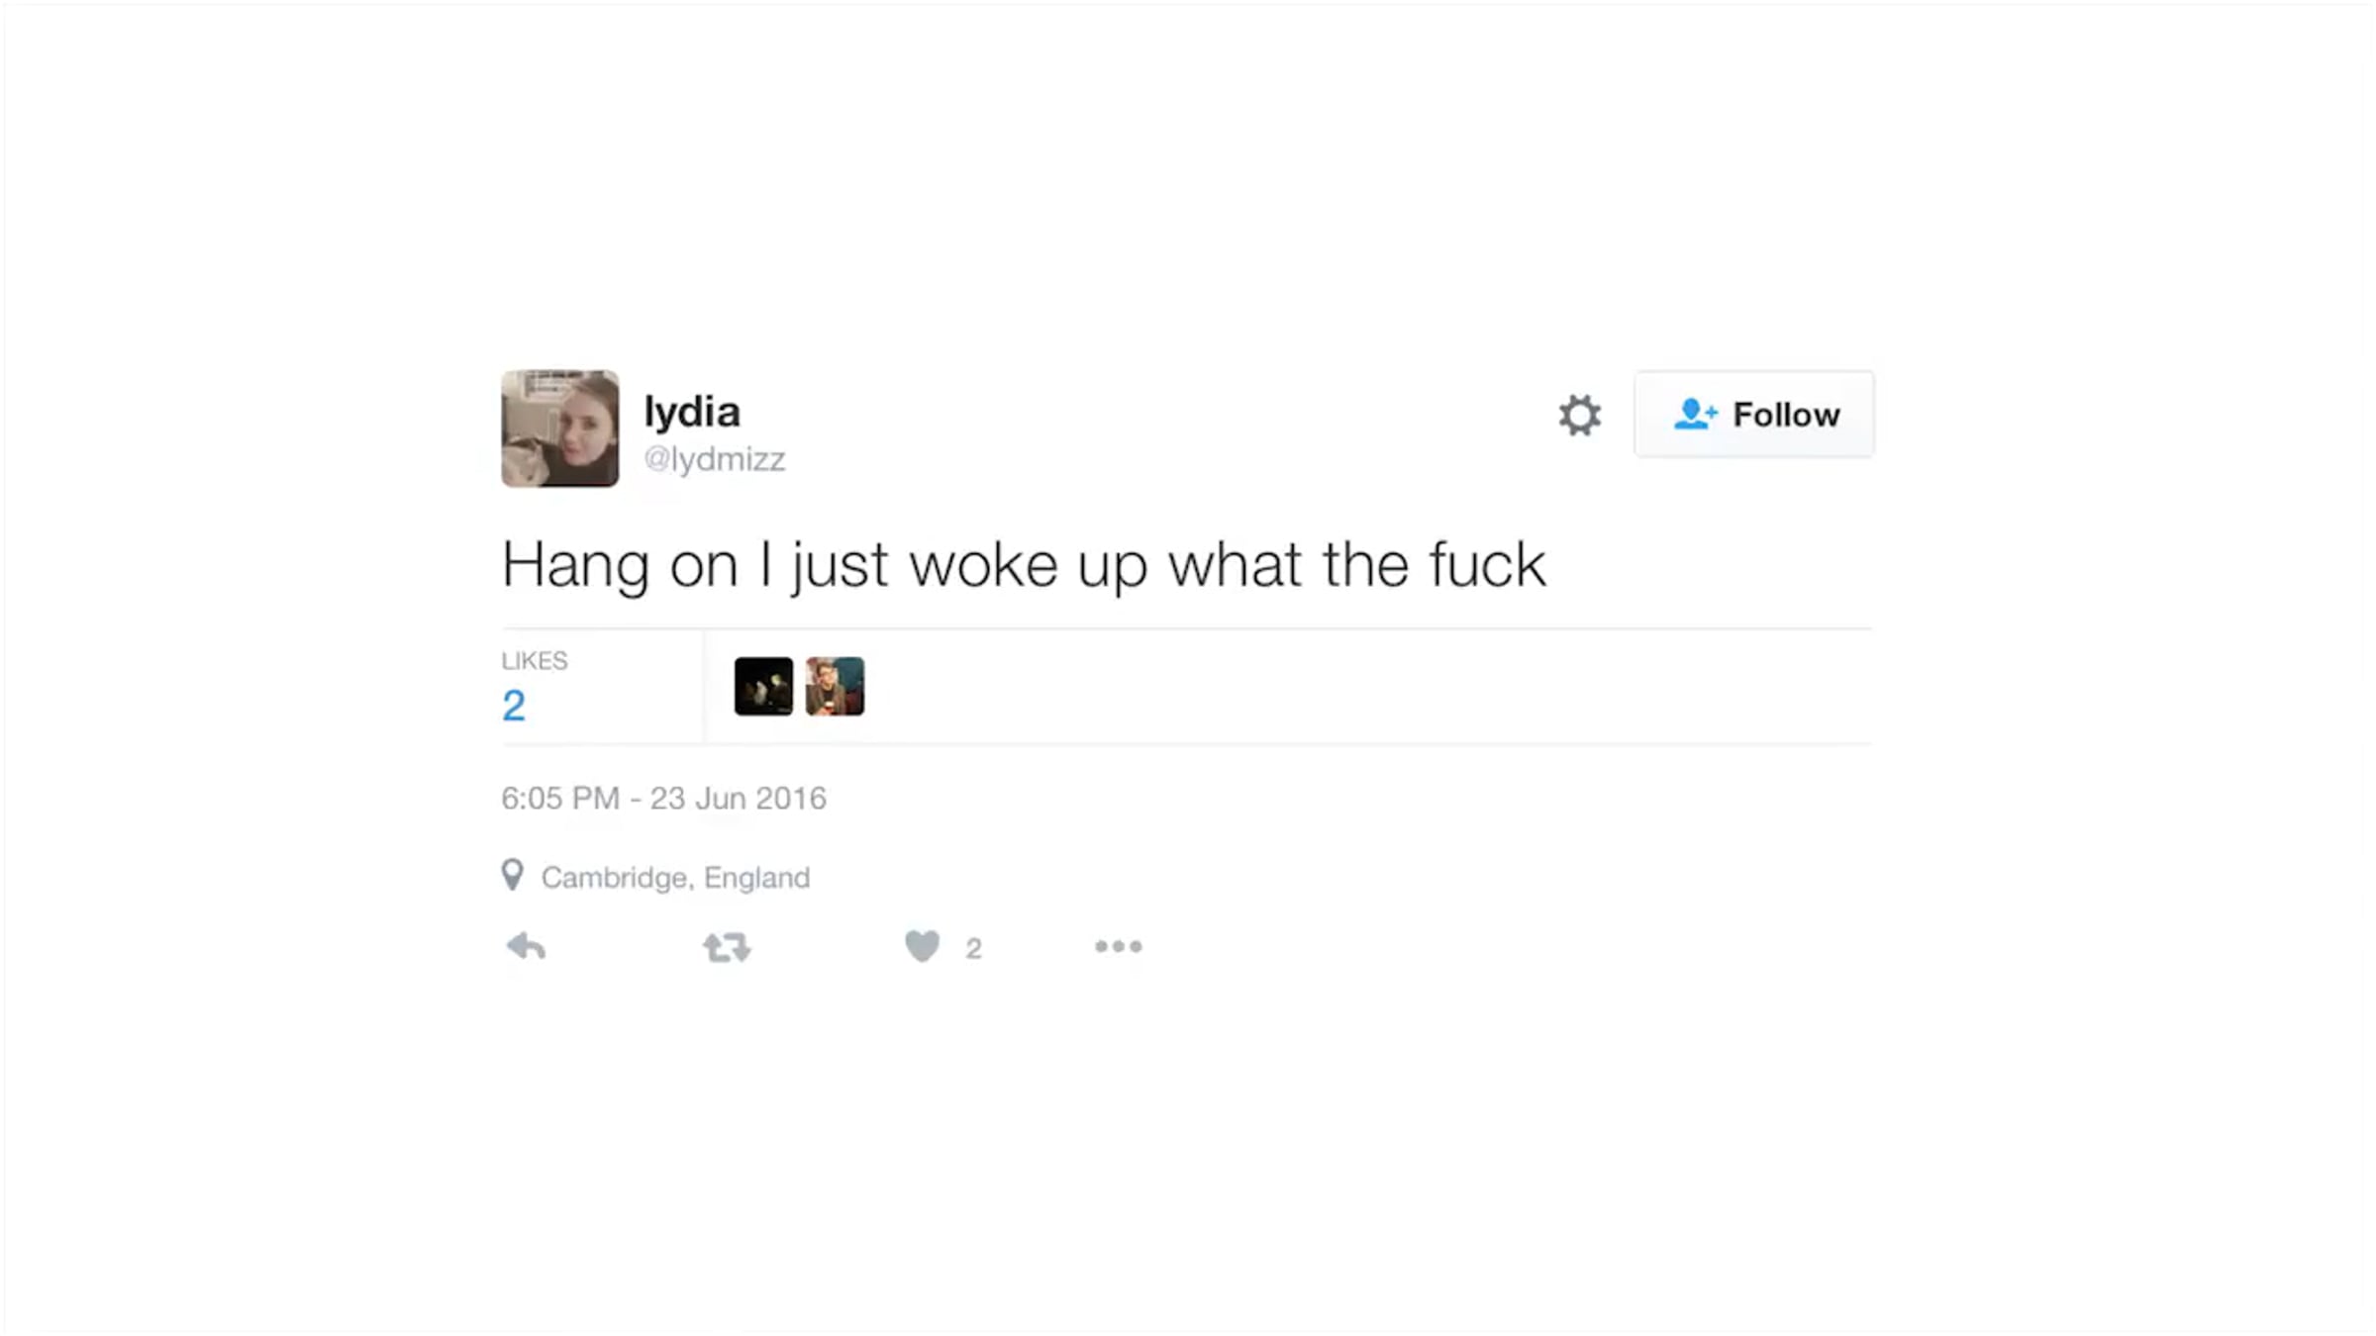Like the tweet with the heart icon

coord(922,946)
